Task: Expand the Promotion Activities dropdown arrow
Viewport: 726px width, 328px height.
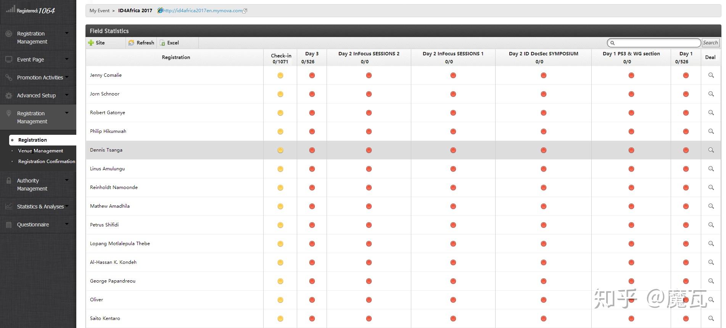Action: click(x=67, y=77)
